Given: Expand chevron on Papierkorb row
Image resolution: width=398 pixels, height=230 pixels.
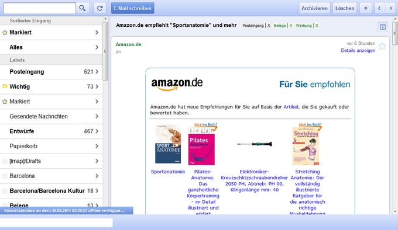Looking at the screenshot, I should (x=97, y=147).
